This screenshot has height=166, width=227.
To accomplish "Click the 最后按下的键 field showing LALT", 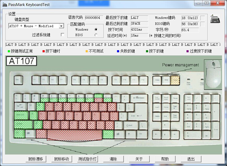I will (139, 18).
